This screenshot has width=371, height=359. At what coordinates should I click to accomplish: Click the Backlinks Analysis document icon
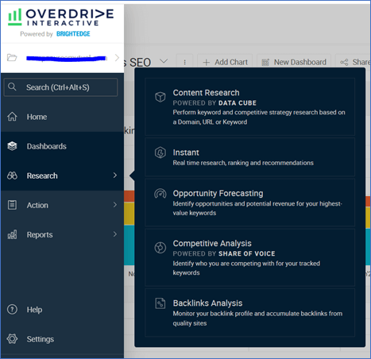point(160,303)
